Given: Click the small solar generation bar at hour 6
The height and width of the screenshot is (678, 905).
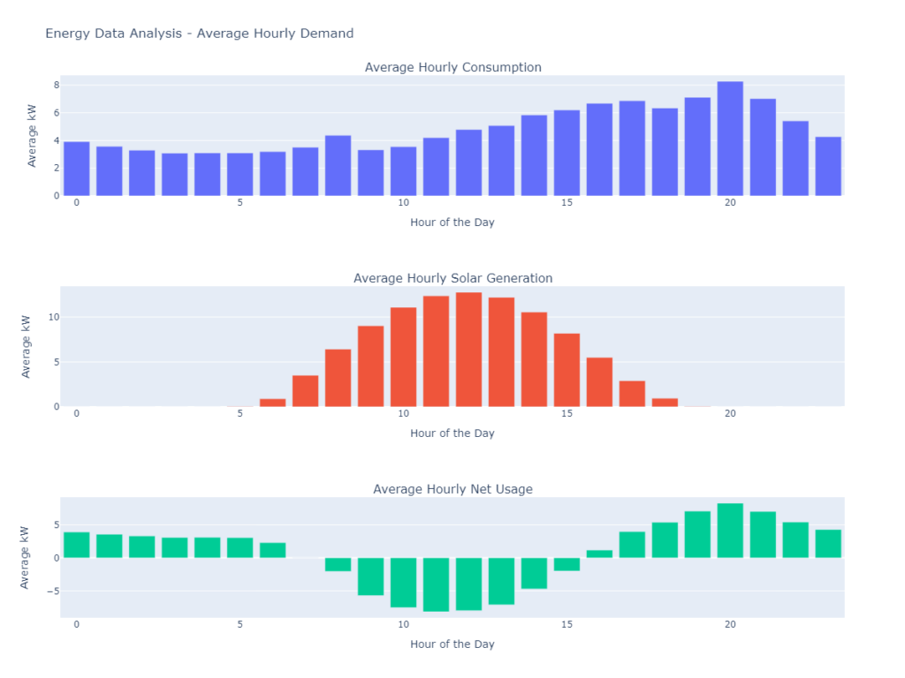Looking at the screenshot, I should tap(272, 403).
